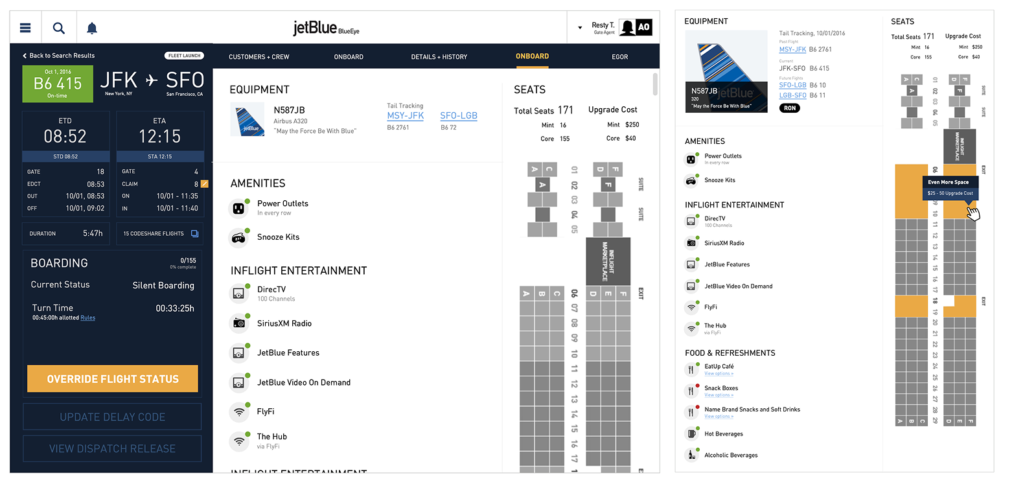Select the Inflight Marketplace block in detail panel

point(960,146)
